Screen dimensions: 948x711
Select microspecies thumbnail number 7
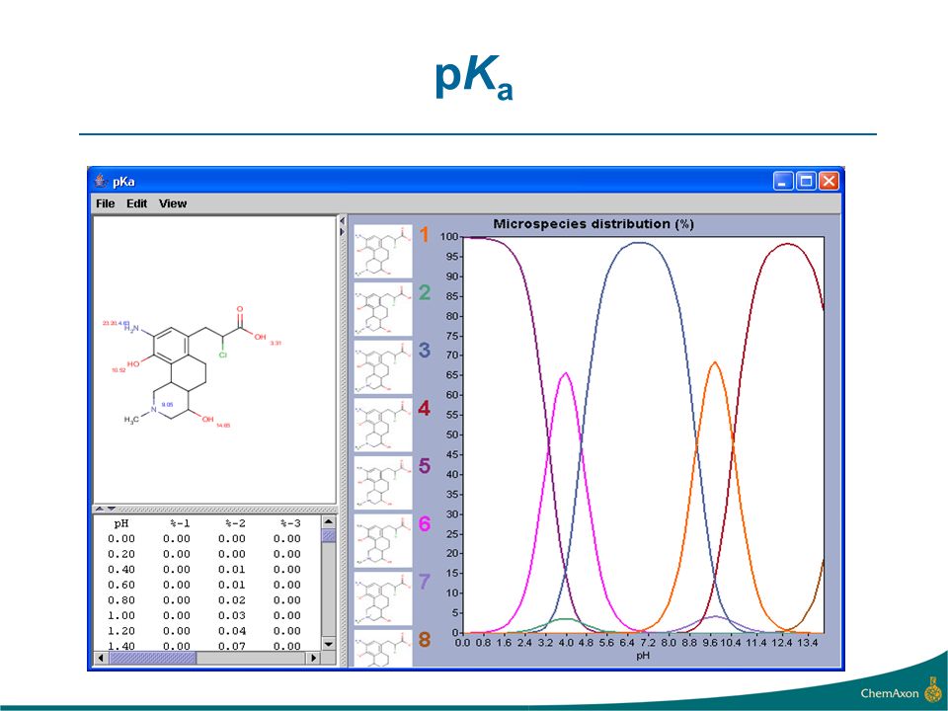point(383,599)
